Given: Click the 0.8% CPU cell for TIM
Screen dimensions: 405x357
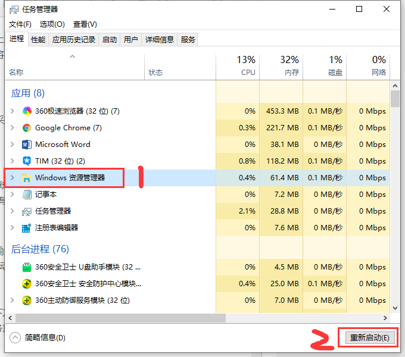Looking at the screenshot, I should click(x=238, y=161).
